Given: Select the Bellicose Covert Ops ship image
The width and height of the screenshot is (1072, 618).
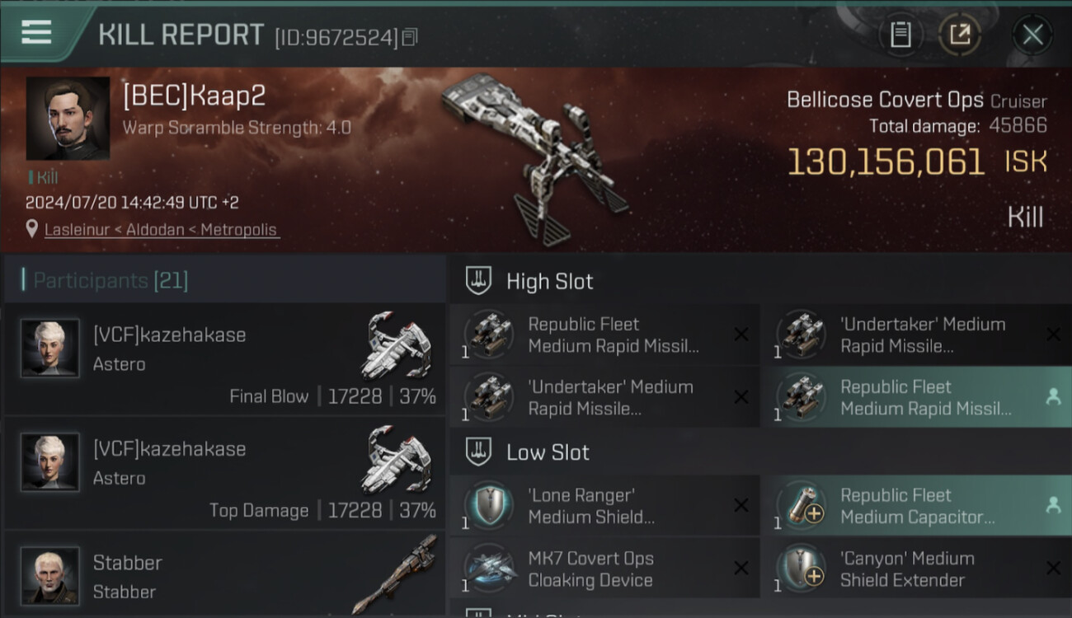Looking at the screenshot, I should [x=536, y=158].
